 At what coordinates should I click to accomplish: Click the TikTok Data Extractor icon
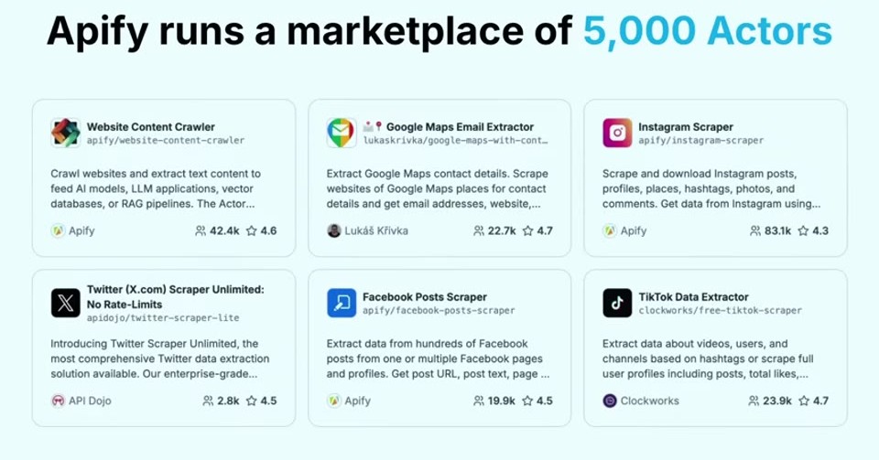point(616,304)
